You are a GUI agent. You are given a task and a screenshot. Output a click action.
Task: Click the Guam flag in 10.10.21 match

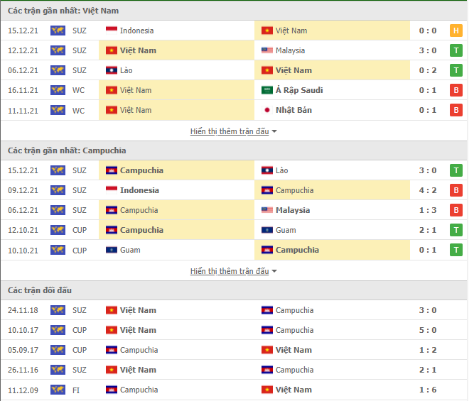[112, 250]
